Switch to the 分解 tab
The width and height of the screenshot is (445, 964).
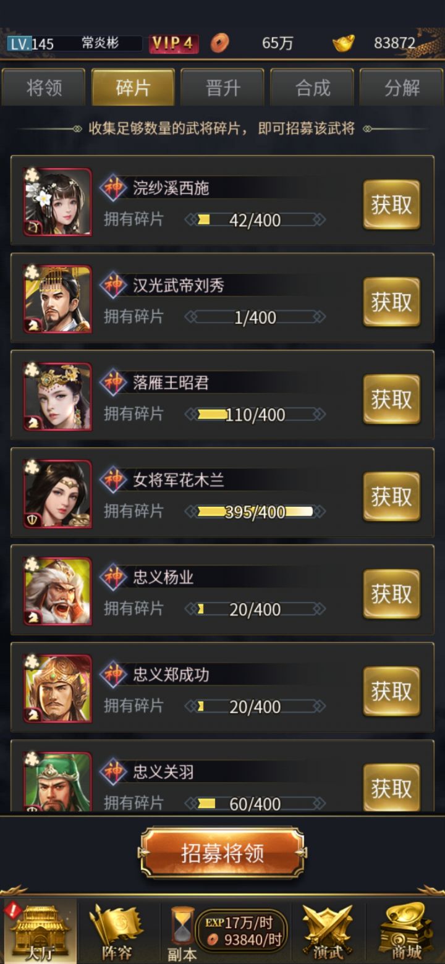point(402,87)
